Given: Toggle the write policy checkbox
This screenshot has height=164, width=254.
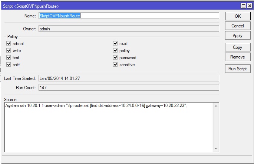Looking at the screenshot, I should click(9, 50).
